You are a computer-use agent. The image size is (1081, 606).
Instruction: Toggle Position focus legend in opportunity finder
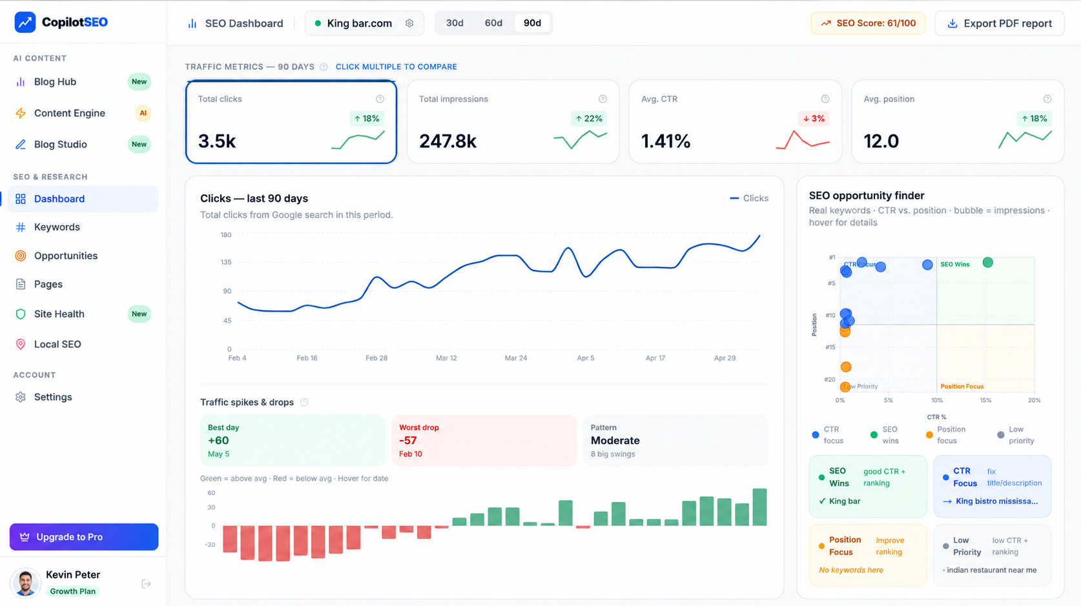(946, 435)
